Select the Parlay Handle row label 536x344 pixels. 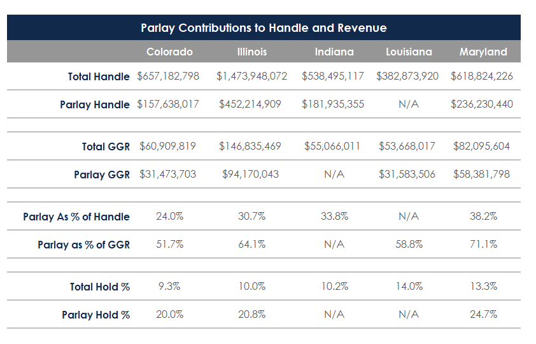pos(94,104)
